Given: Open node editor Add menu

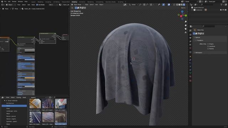Looking at the screenshot, I should click(28, 5).
